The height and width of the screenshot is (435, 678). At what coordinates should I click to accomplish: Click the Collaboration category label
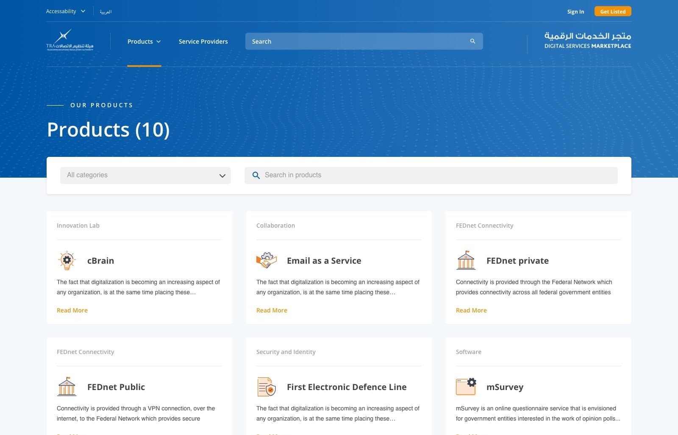pos(275,226)
